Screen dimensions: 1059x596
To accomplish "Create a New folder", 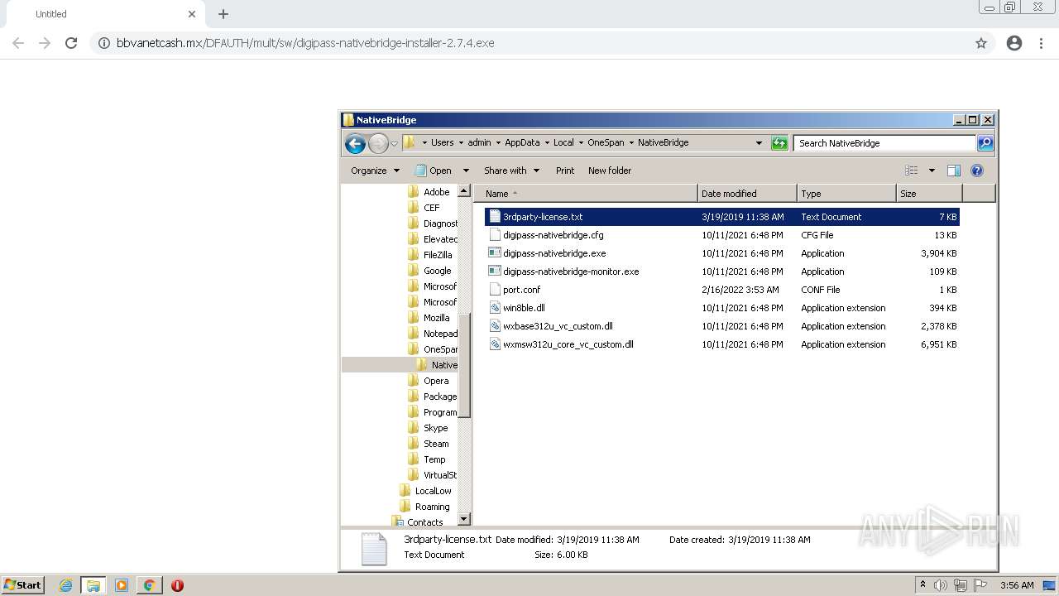I will pyautogui.click(x=610, y=171).
